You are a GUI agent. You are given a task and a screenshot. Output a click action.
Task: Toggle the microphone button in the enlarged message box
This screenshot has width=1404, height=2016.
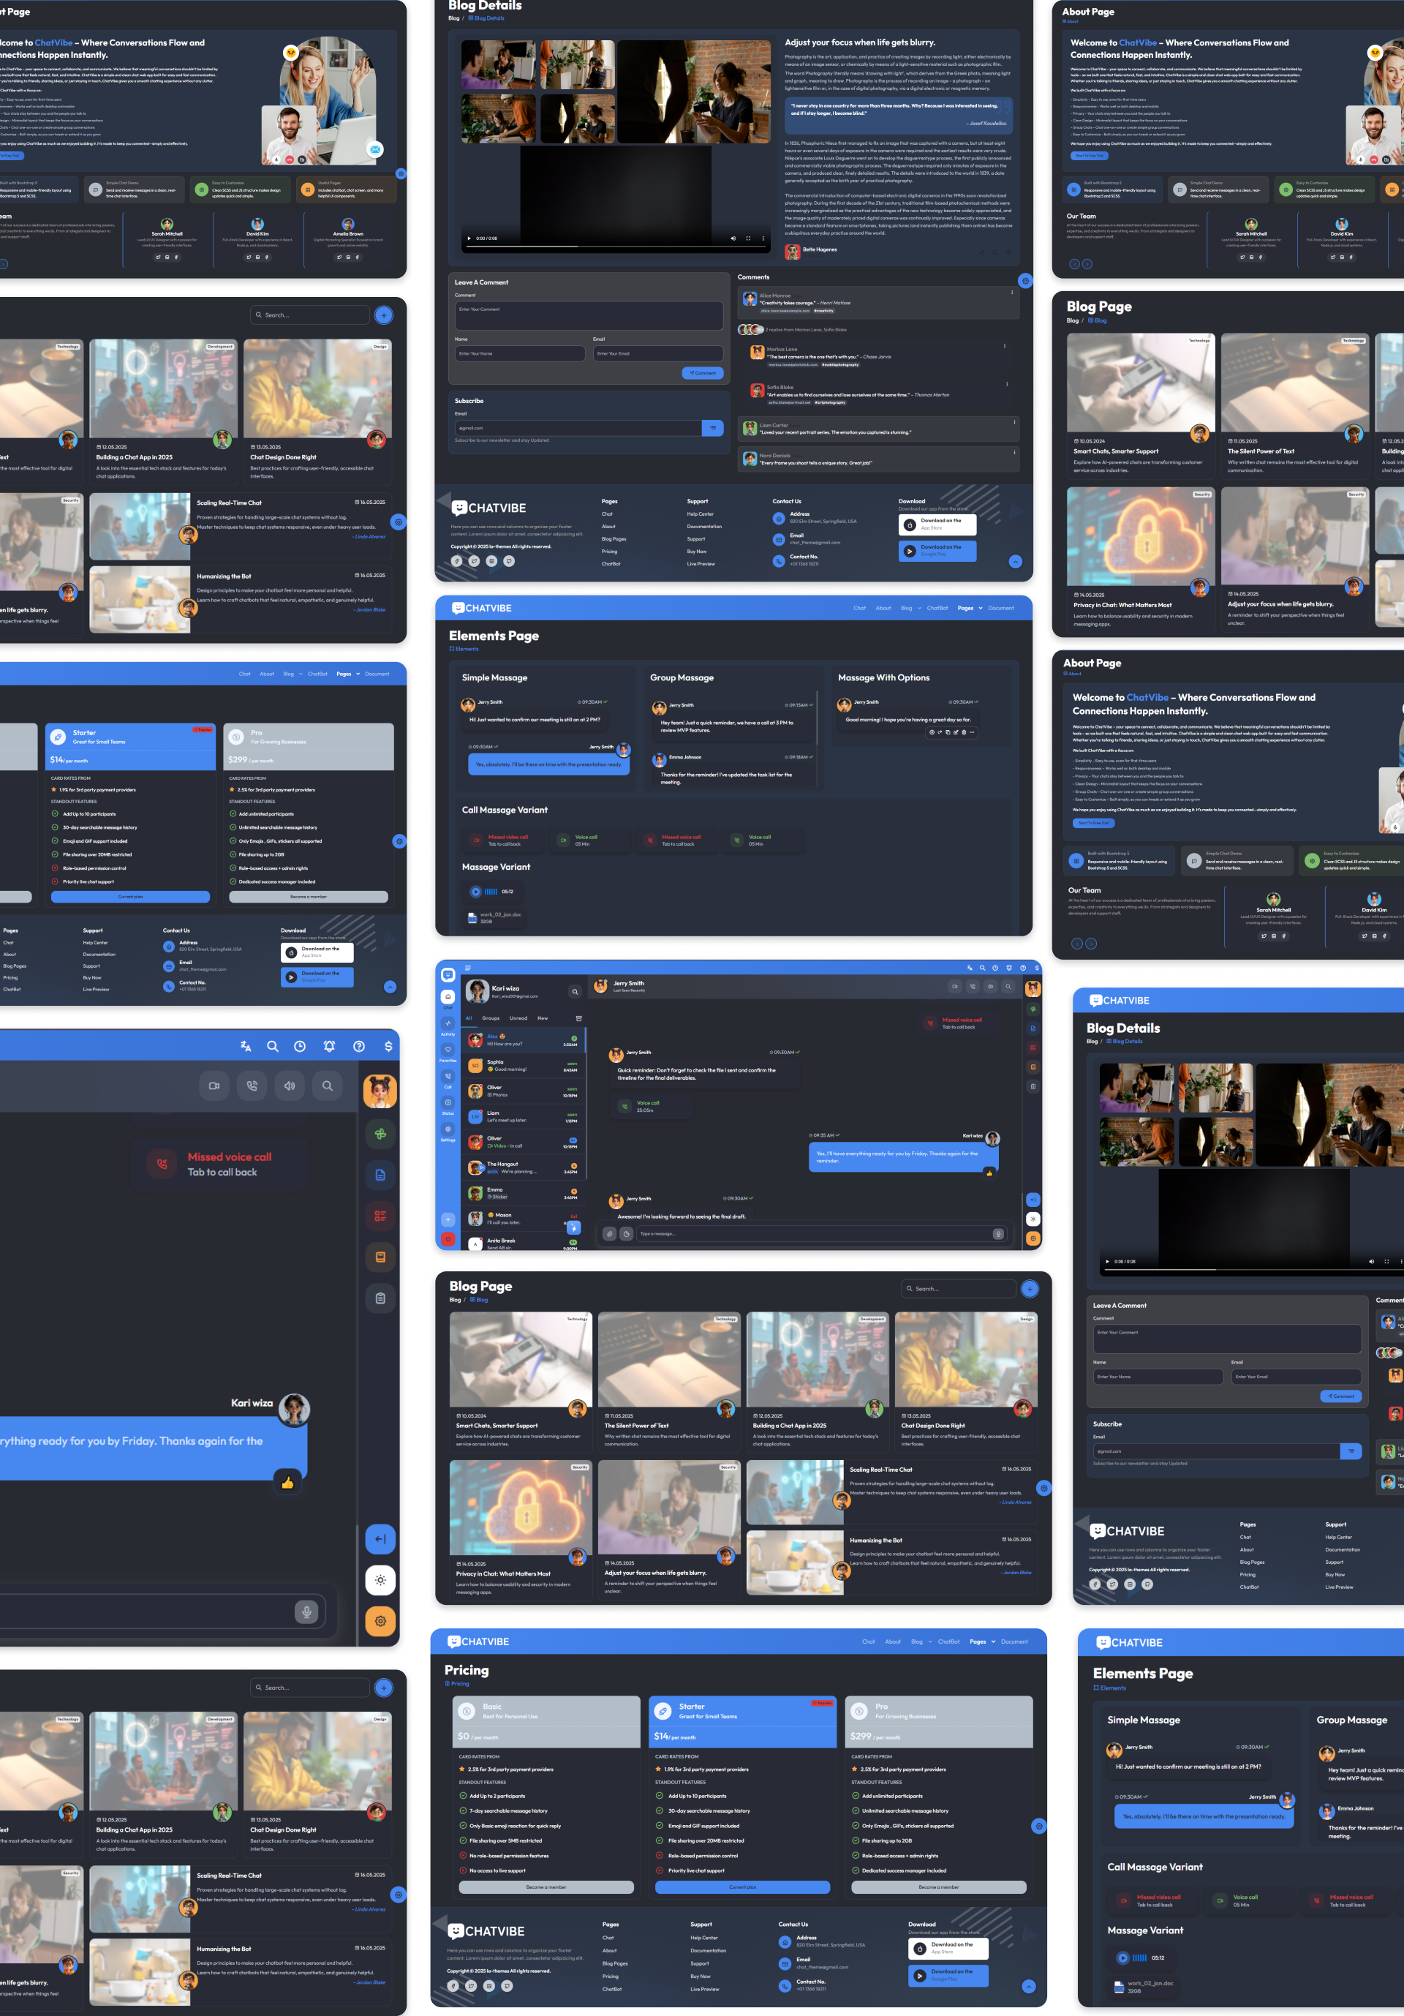tap(306, 1611)
